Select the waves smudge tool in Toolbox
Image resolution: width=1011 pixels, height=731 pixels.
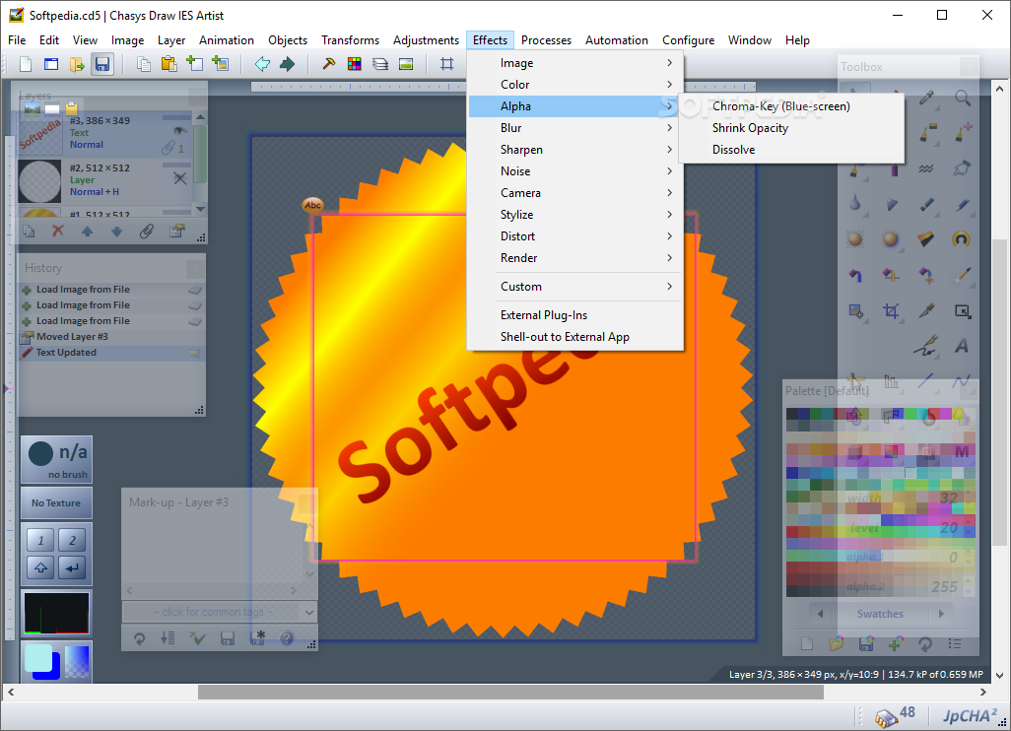(926, 168)
